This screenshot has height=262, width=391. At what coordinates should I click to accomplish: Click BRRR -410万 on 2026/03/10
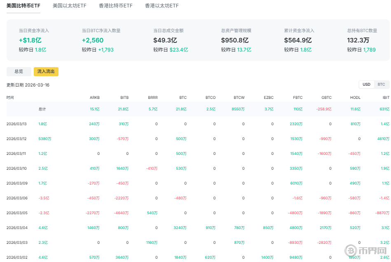pos(152,168)
